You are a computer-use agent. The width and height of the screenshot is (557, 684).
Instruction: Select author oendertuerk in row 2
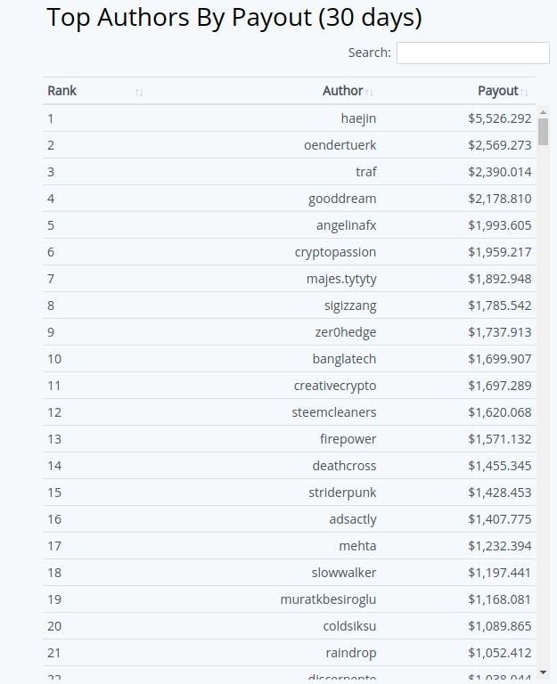click(x=340, y=145)
